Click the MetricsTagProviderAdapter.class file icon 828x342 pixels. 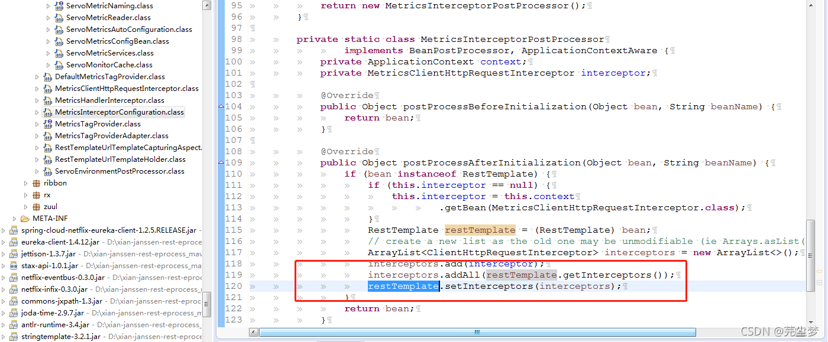pos(48,136)
